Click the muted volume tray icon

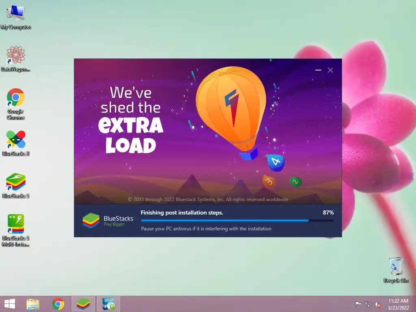[x=378, y=304]
